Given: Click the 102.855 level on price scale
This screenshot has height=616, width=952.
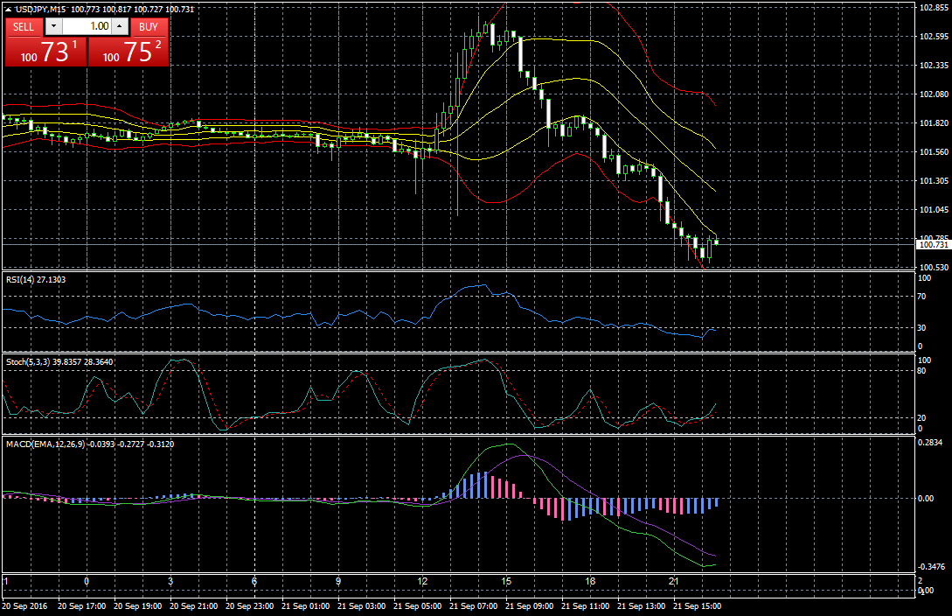Looking at the screenshot, I should coord(934,8).
